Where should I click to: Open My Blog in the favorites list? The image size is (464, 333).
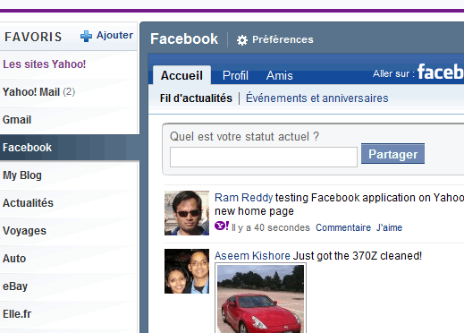coord(69,175)
